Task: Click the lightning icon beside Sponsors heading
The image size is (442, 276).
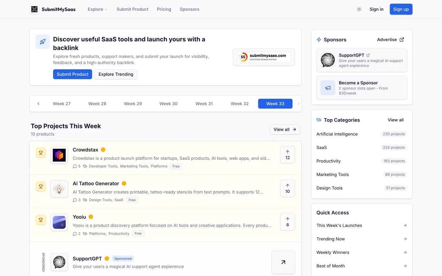Action: [319, 40]
